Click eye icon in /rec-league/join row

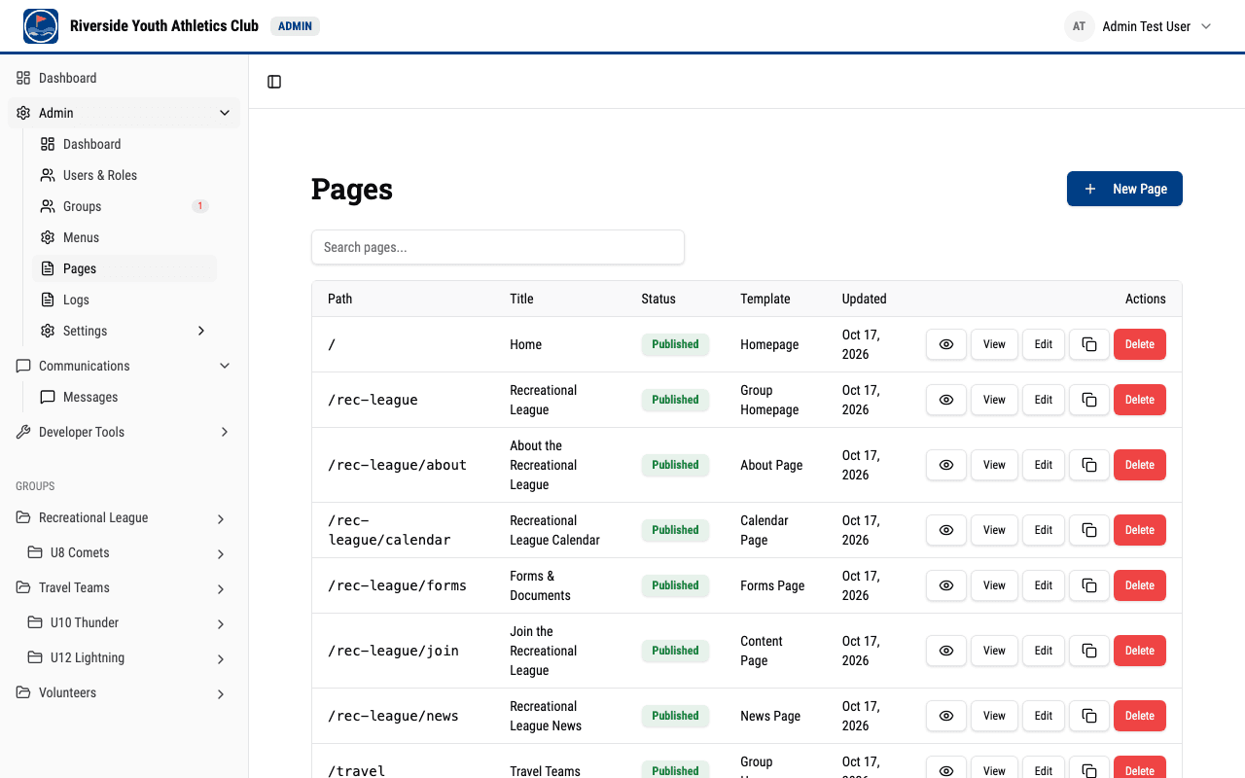click(946, 651)
